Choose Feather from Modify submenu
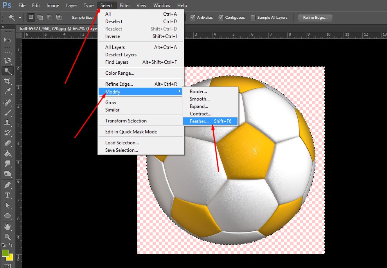This screenshot has height=268, width=387. (x=210, y=121)
